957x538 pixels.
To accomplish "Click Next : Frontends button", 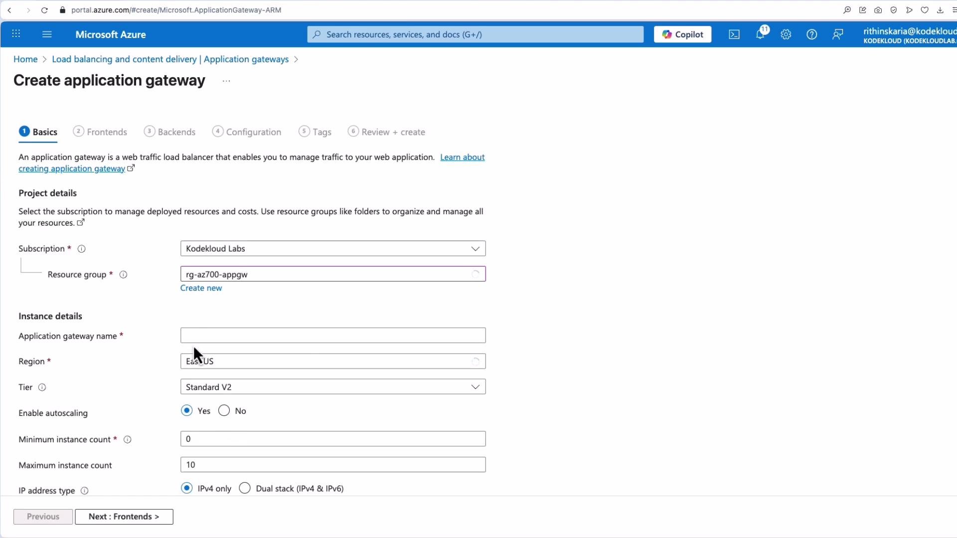I will 124,517.
